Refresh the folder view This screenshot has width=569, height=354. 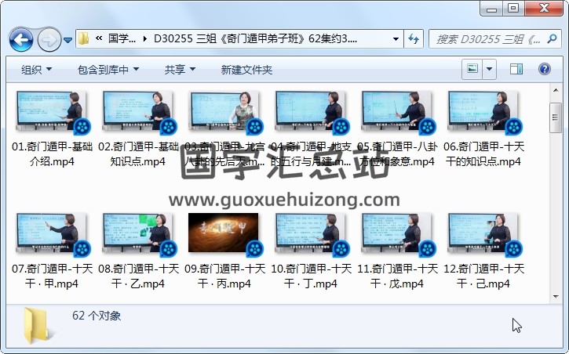pos(414,38)
